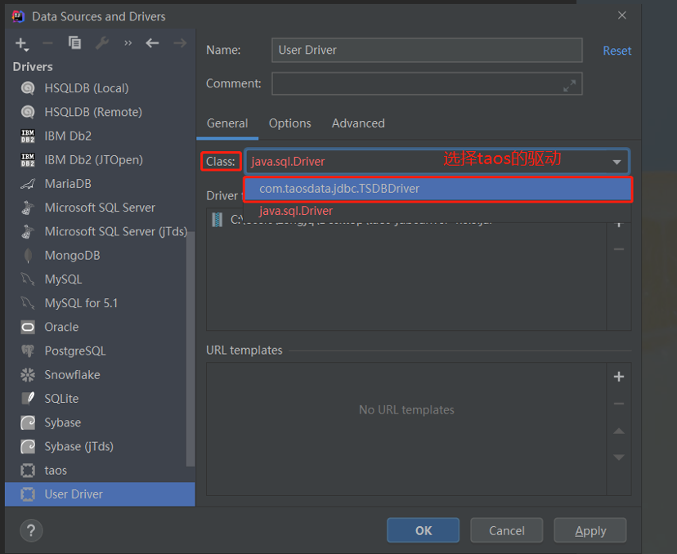Screen dimensions: 677x554
Task: Choose java.sql.Driver in dropdown list
Action: coord(437,211)
